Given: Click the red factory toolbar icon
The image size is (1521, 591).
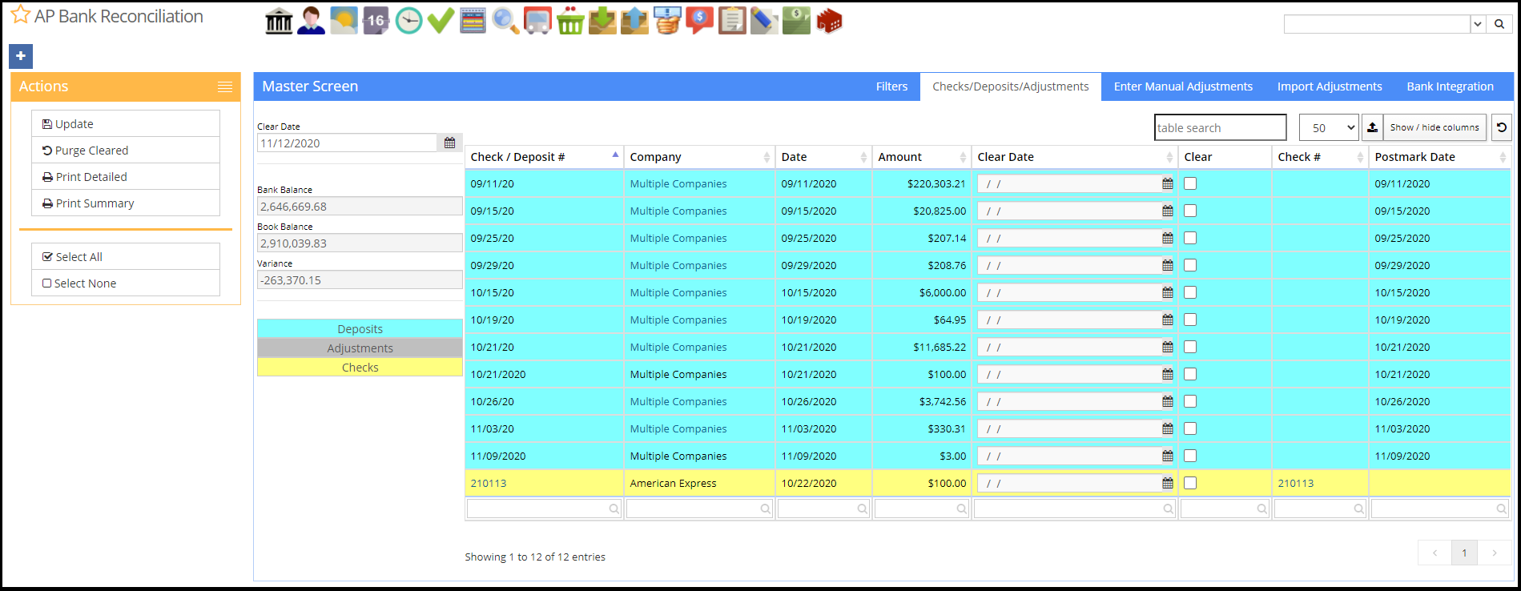Looking at the screenshot, I should (829, 21).
